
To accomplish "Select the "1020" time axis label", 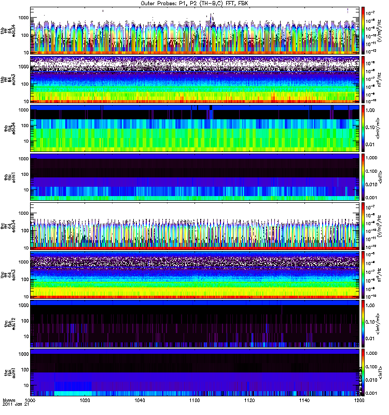I will [85, 400].
